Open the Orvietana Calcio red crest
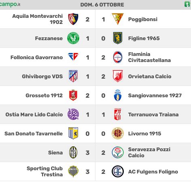This screenshot has width=191, height=184. [x=118, y=76]
